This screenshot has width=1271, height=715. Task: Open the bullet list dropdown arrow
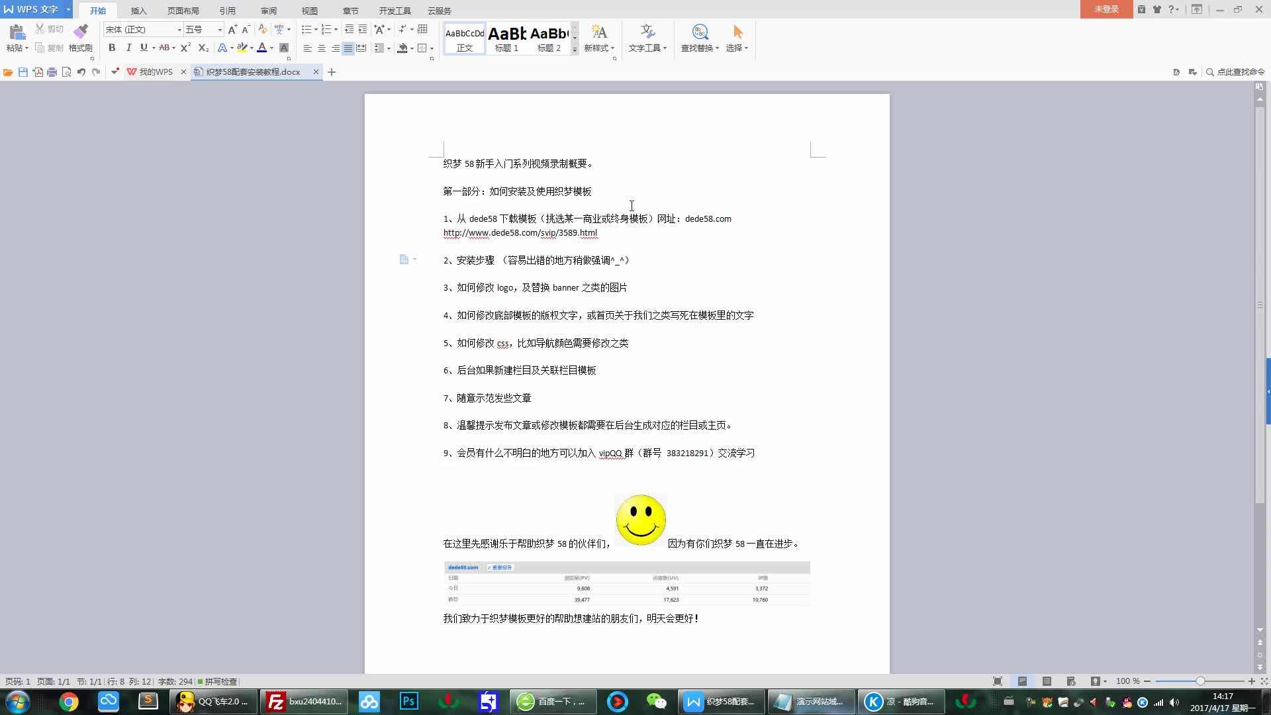[x=316, y=30]
